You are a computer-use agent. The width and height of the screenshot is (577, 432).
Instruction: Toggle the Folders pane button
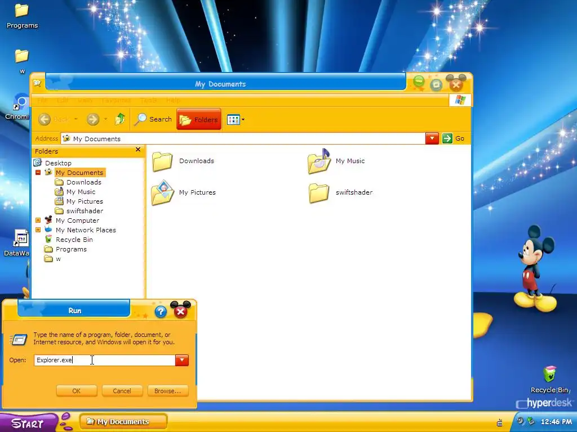(x=199, y=119)
